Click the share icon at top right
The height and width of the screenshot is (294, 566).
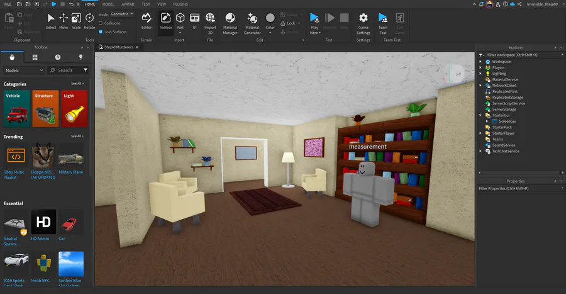coord(519,4)
